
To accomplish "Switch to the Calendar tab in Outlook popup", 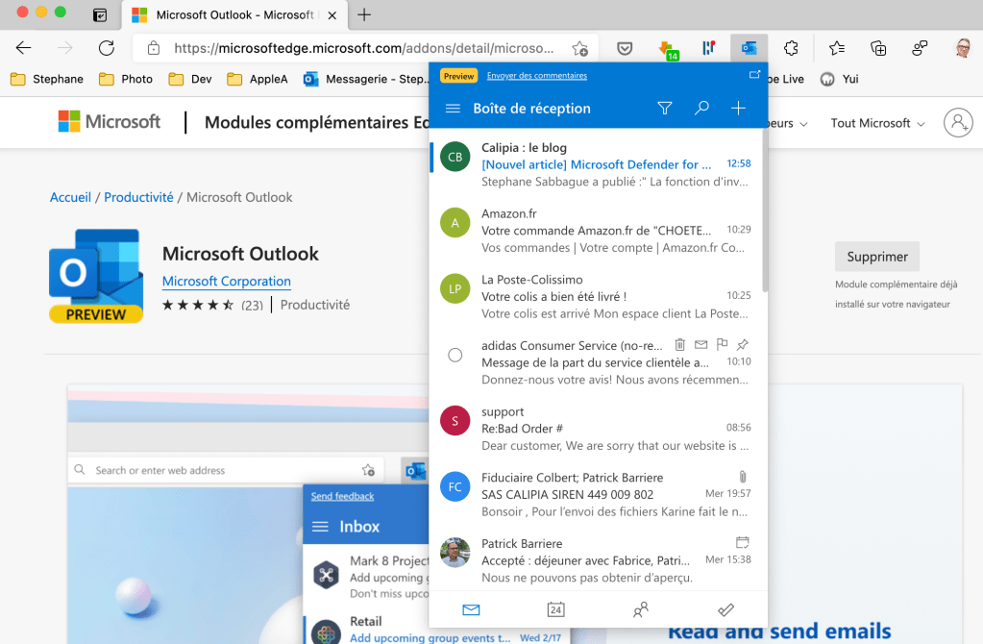I will click(x=555, y=609).
